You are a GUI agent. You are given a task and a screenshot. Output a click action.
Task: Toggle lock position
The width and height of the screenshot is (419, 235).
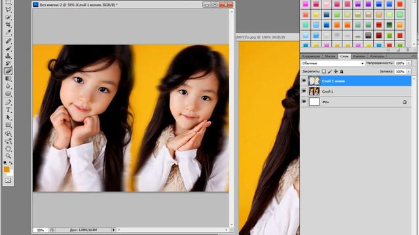336,71
